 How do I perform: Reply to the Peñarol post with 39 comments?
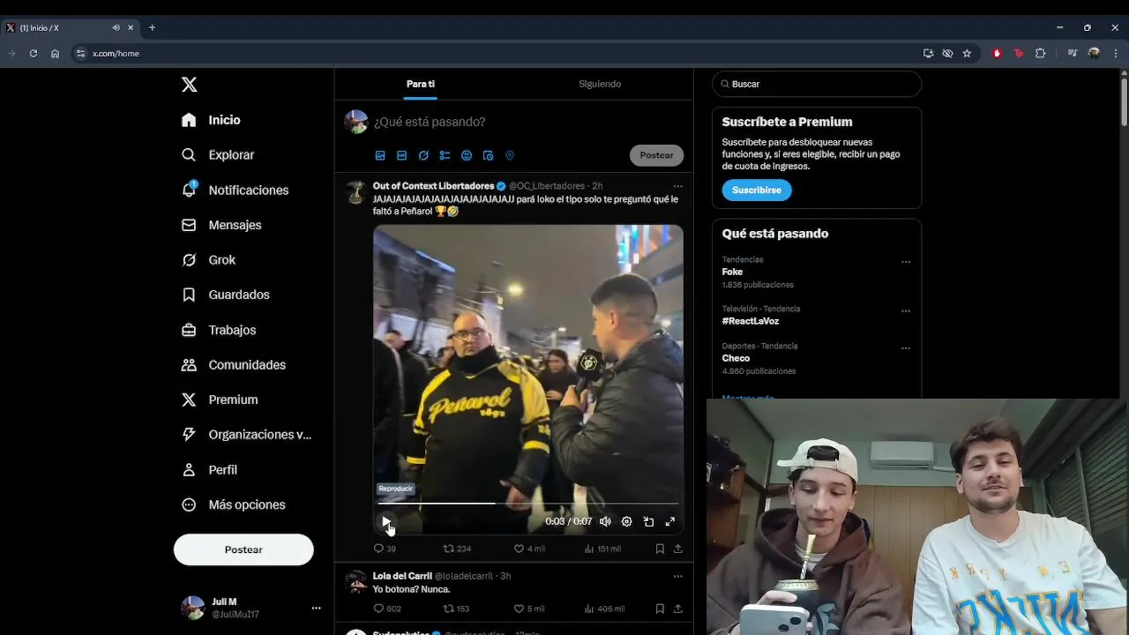pyautogui.click(x=385, y=549)
